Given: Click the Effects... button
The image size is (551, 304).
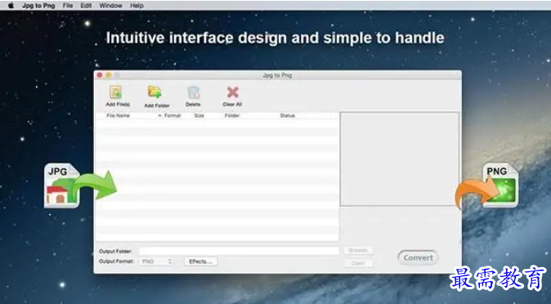Looking at the screenshot, I should [x=200, y=262].
